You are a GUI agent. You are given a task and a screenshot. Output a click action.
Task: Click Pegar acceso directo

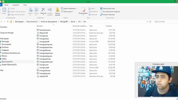pos(16,15)
